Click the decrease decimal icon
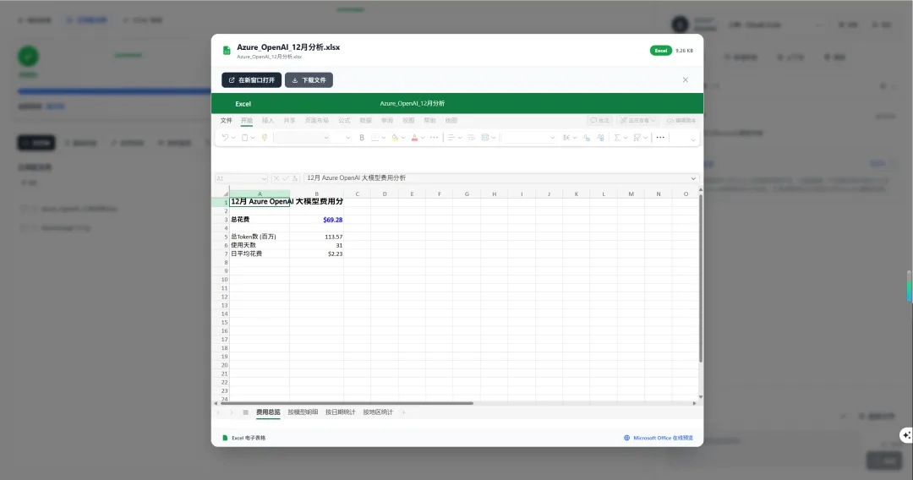The image size is (913, 480). pos(587,138)
